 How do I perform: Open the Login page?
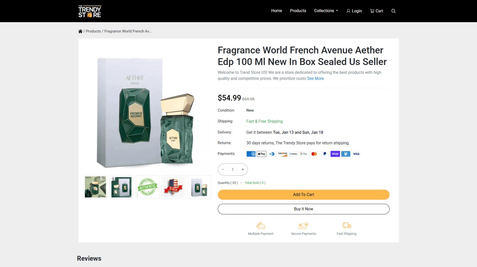click(x=354, y=11)
